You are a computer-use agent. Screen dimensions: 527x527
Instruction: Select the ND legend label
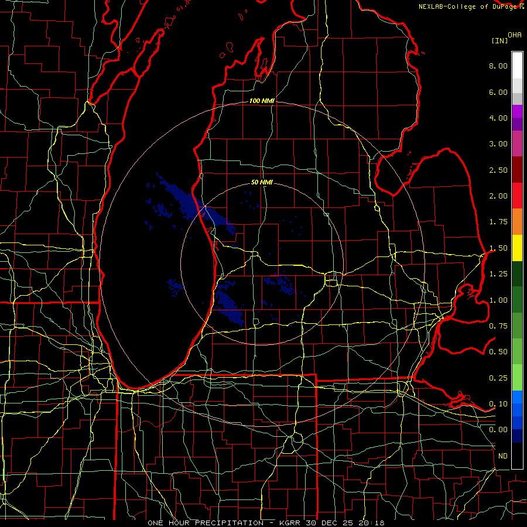(503, 456)
